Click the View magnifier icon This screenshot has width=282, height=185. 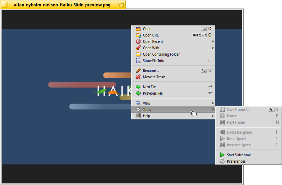[138, 103]
